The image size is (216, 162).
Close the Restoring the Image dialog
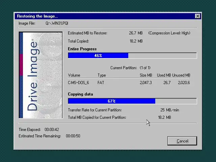[x=198, y=16]
